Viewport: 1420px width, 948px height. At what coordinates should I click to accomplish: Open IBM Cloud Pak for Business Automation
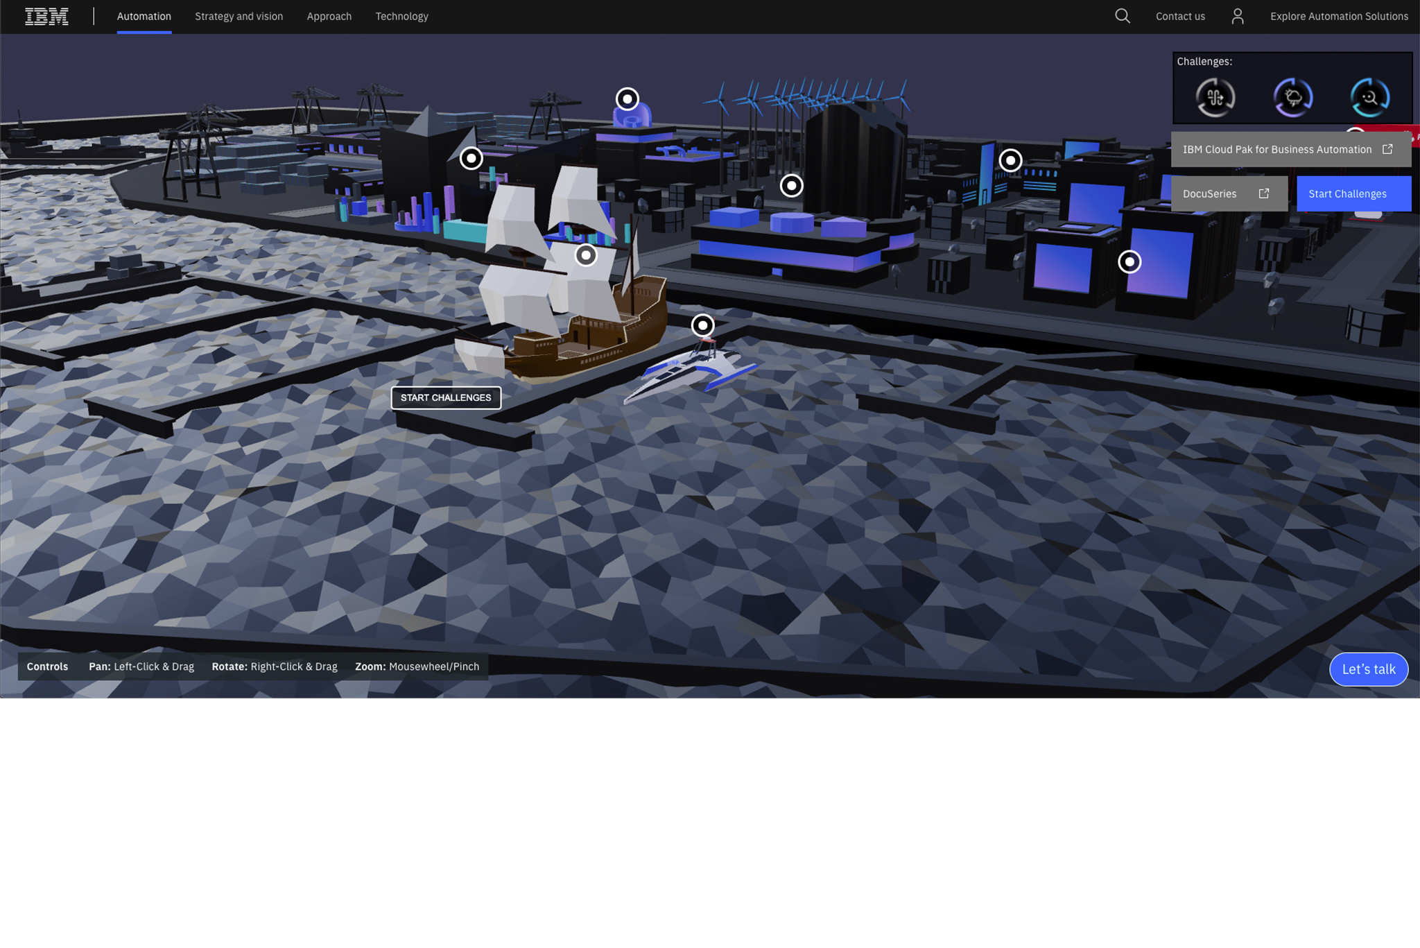click(1290, 149)
